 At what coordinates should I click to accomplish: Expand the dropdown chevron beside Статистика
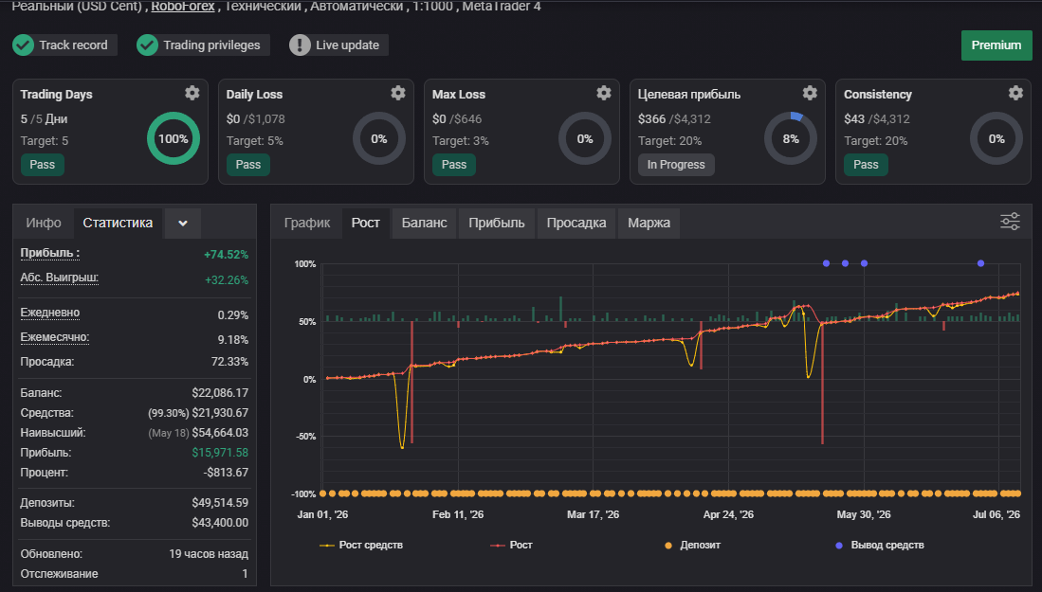pos(183,223)
